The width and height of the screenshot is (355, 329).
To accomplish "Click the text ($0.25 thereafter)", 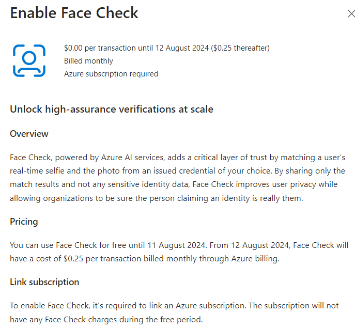I will pyautogui.click(x=240, y=48).
